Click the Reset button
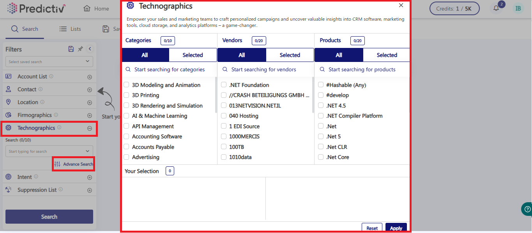532x233 pixels. [x=372, y=228]
